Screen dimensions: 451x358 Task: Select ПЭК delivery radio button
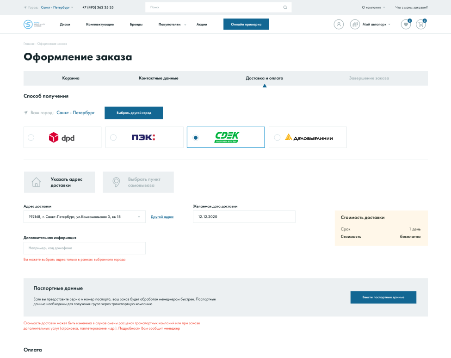[113, 137]
